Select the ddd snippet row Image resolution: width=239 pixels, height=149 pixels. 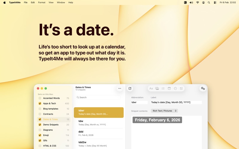(99, 134)
